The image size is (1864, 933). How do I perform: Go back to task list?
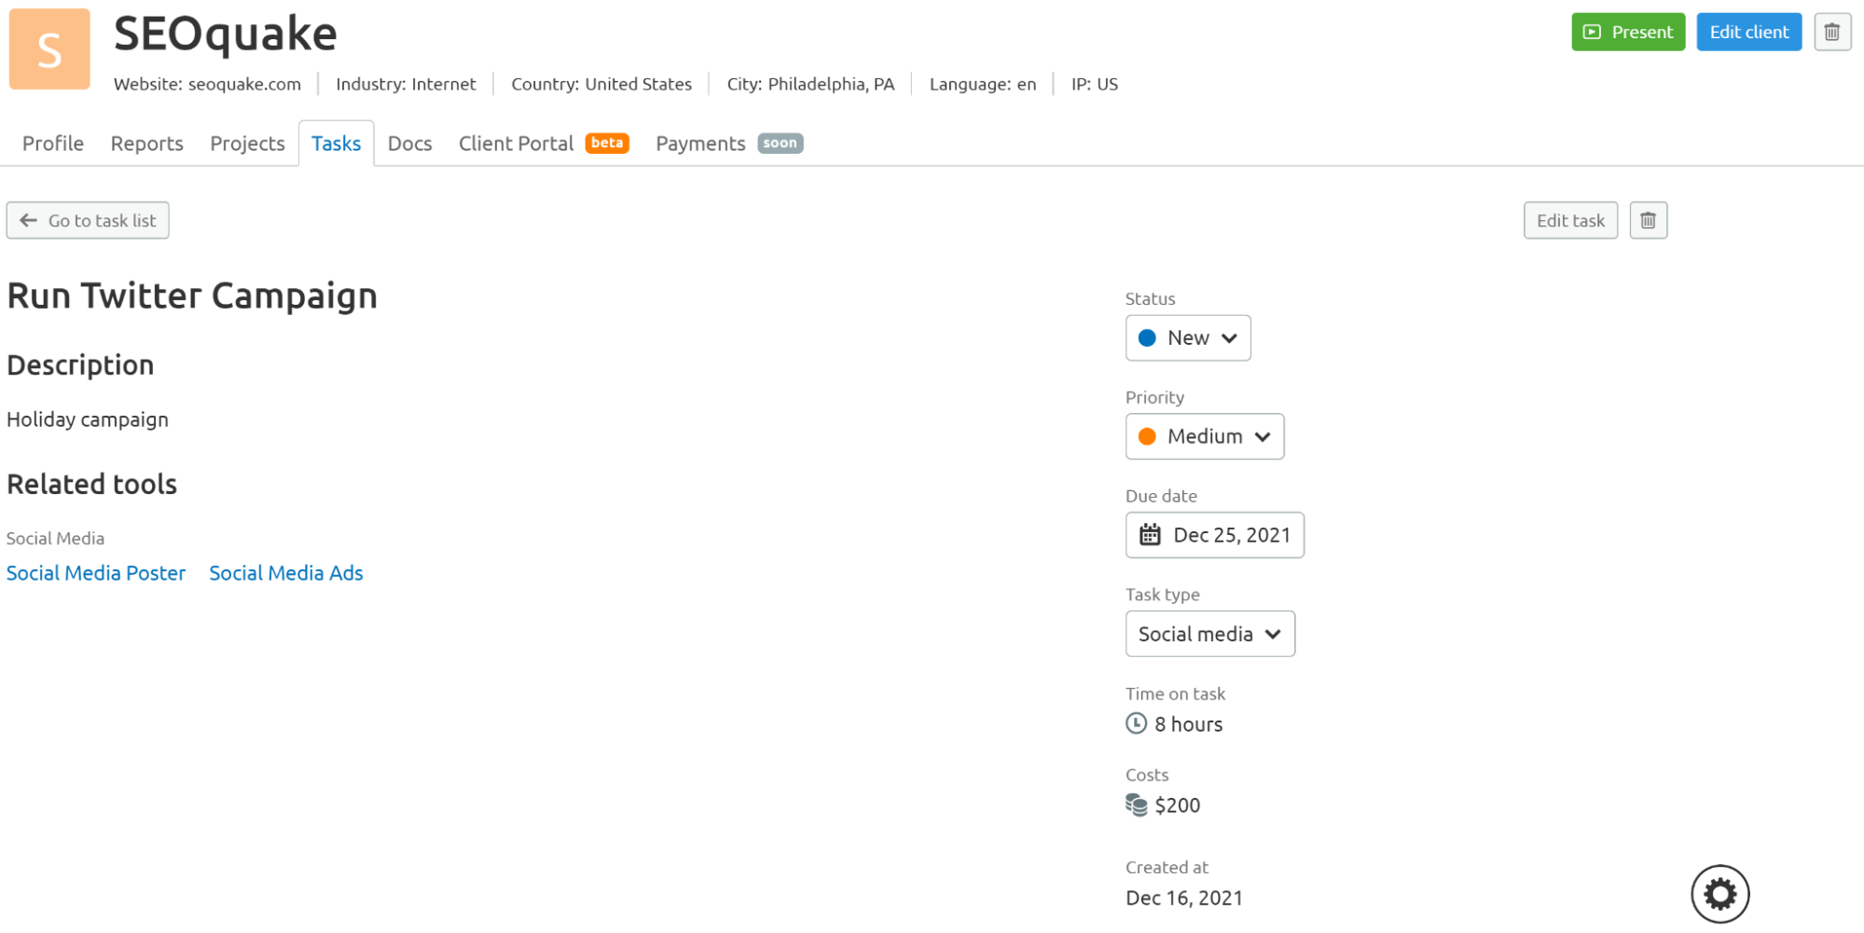(x=88, y=220)
